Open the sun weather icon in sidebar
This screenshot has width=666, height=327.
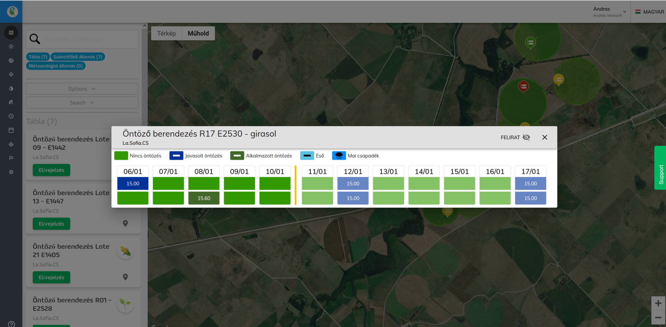pos(11,47)
